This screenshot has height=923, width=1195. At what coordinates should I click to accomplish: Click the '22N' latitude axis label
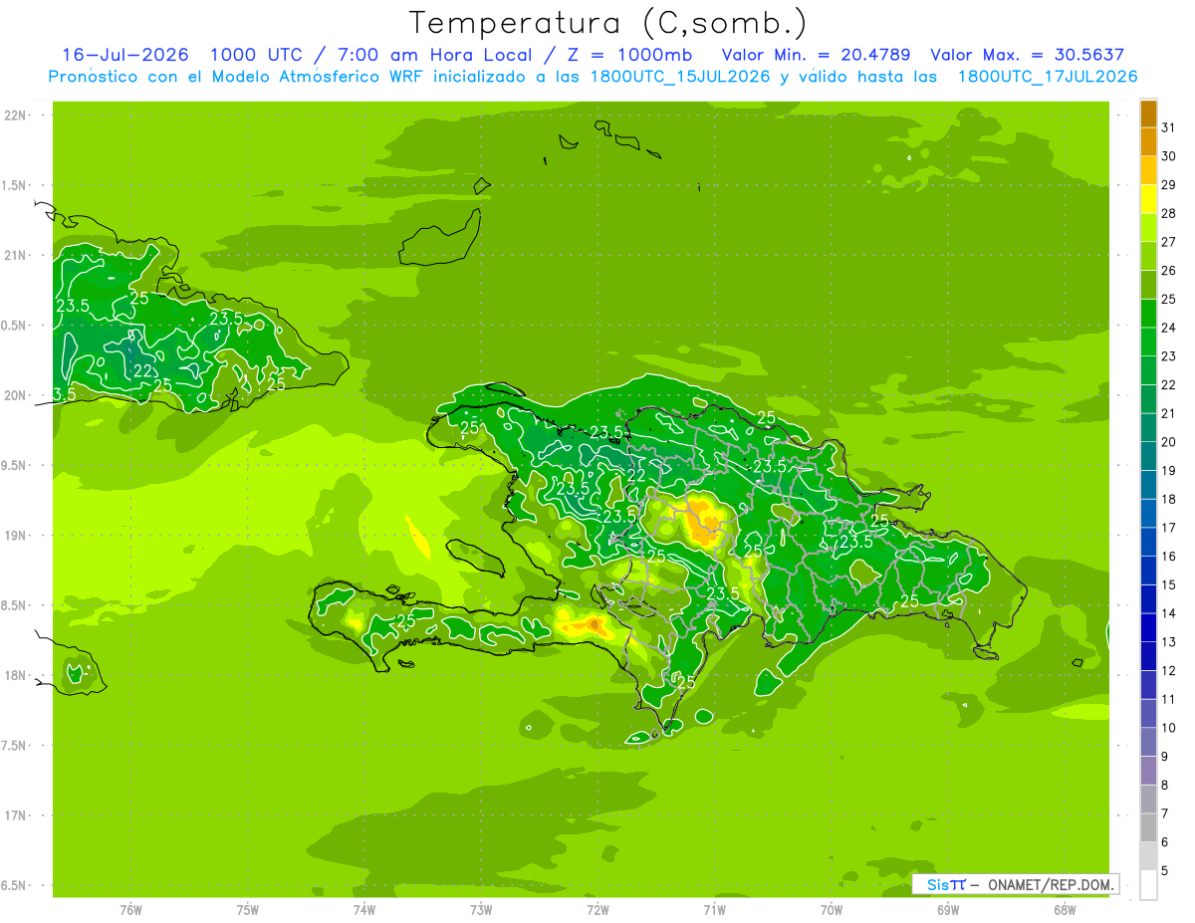click(17, 115)
